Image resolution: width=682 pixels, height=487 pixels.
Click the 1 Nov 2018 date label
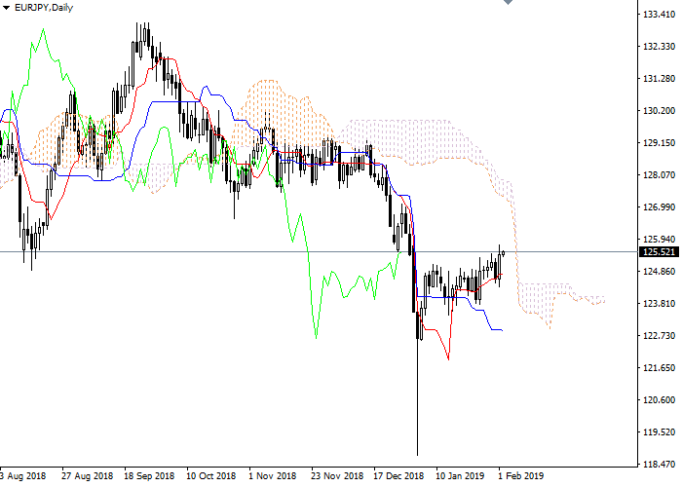(x=273, y=476)
